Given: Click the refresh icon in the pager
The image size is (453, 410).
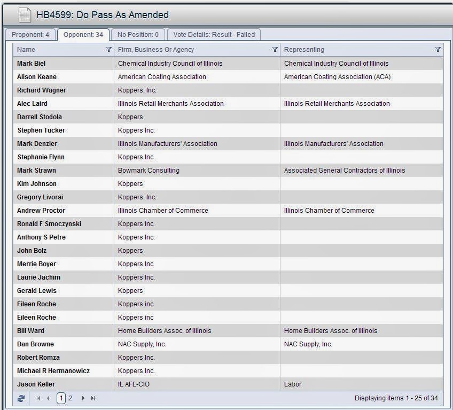Looking at the screenshot, I should [x=21, y=398].
